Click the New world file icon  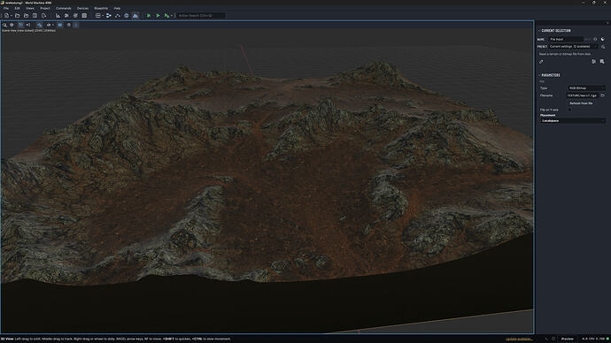(6, 16)
